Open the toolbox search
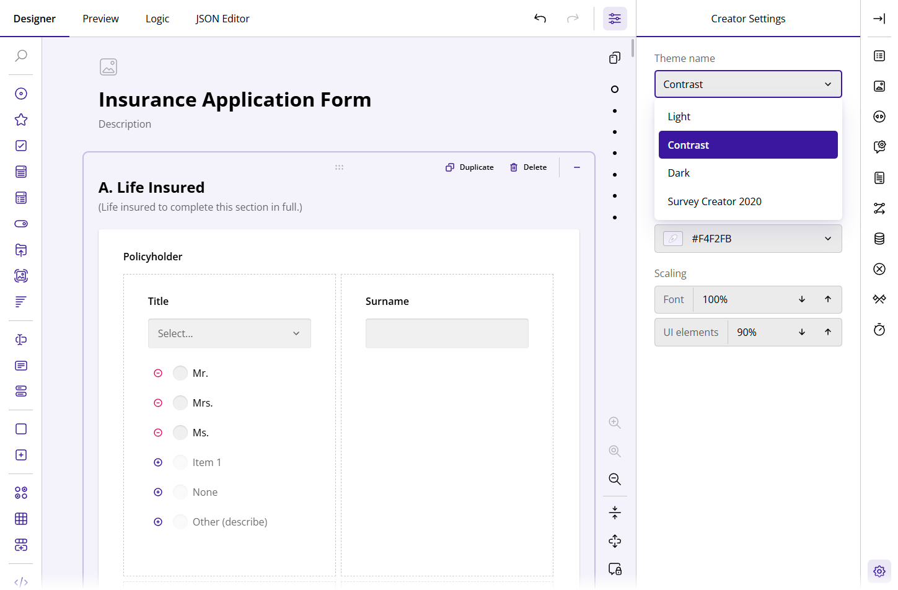The width and height of the screenshot is (898, 590). point(20,56)
